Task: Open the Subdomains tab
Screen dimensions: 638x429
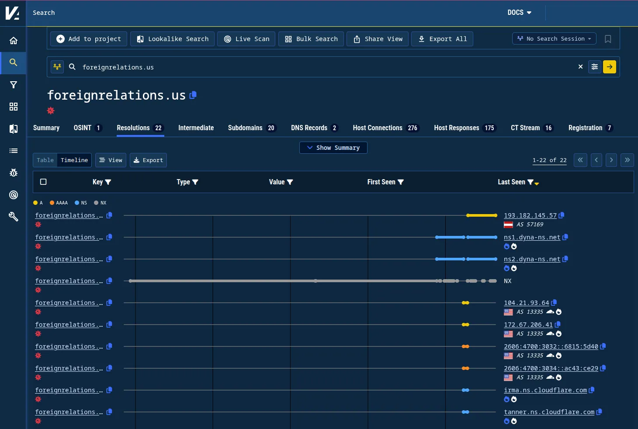Action: (x=252, y=128)
